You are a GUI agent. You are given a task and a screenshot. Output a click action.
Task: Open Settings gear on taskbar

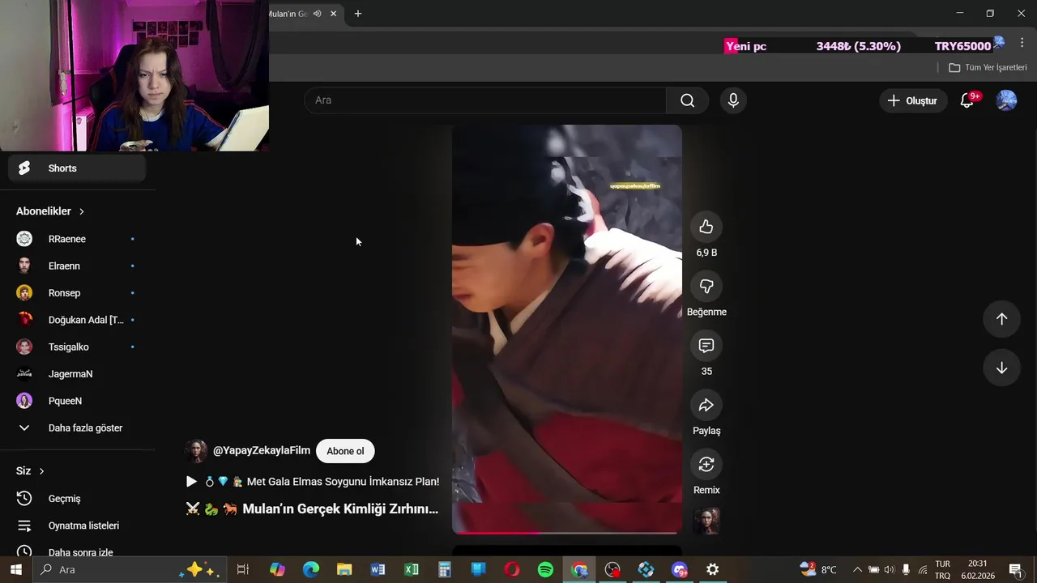pyautogui.click(x=712, y=570)
